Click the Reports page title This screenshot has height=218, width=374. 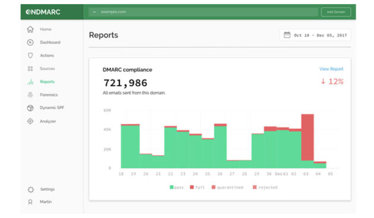103,35
